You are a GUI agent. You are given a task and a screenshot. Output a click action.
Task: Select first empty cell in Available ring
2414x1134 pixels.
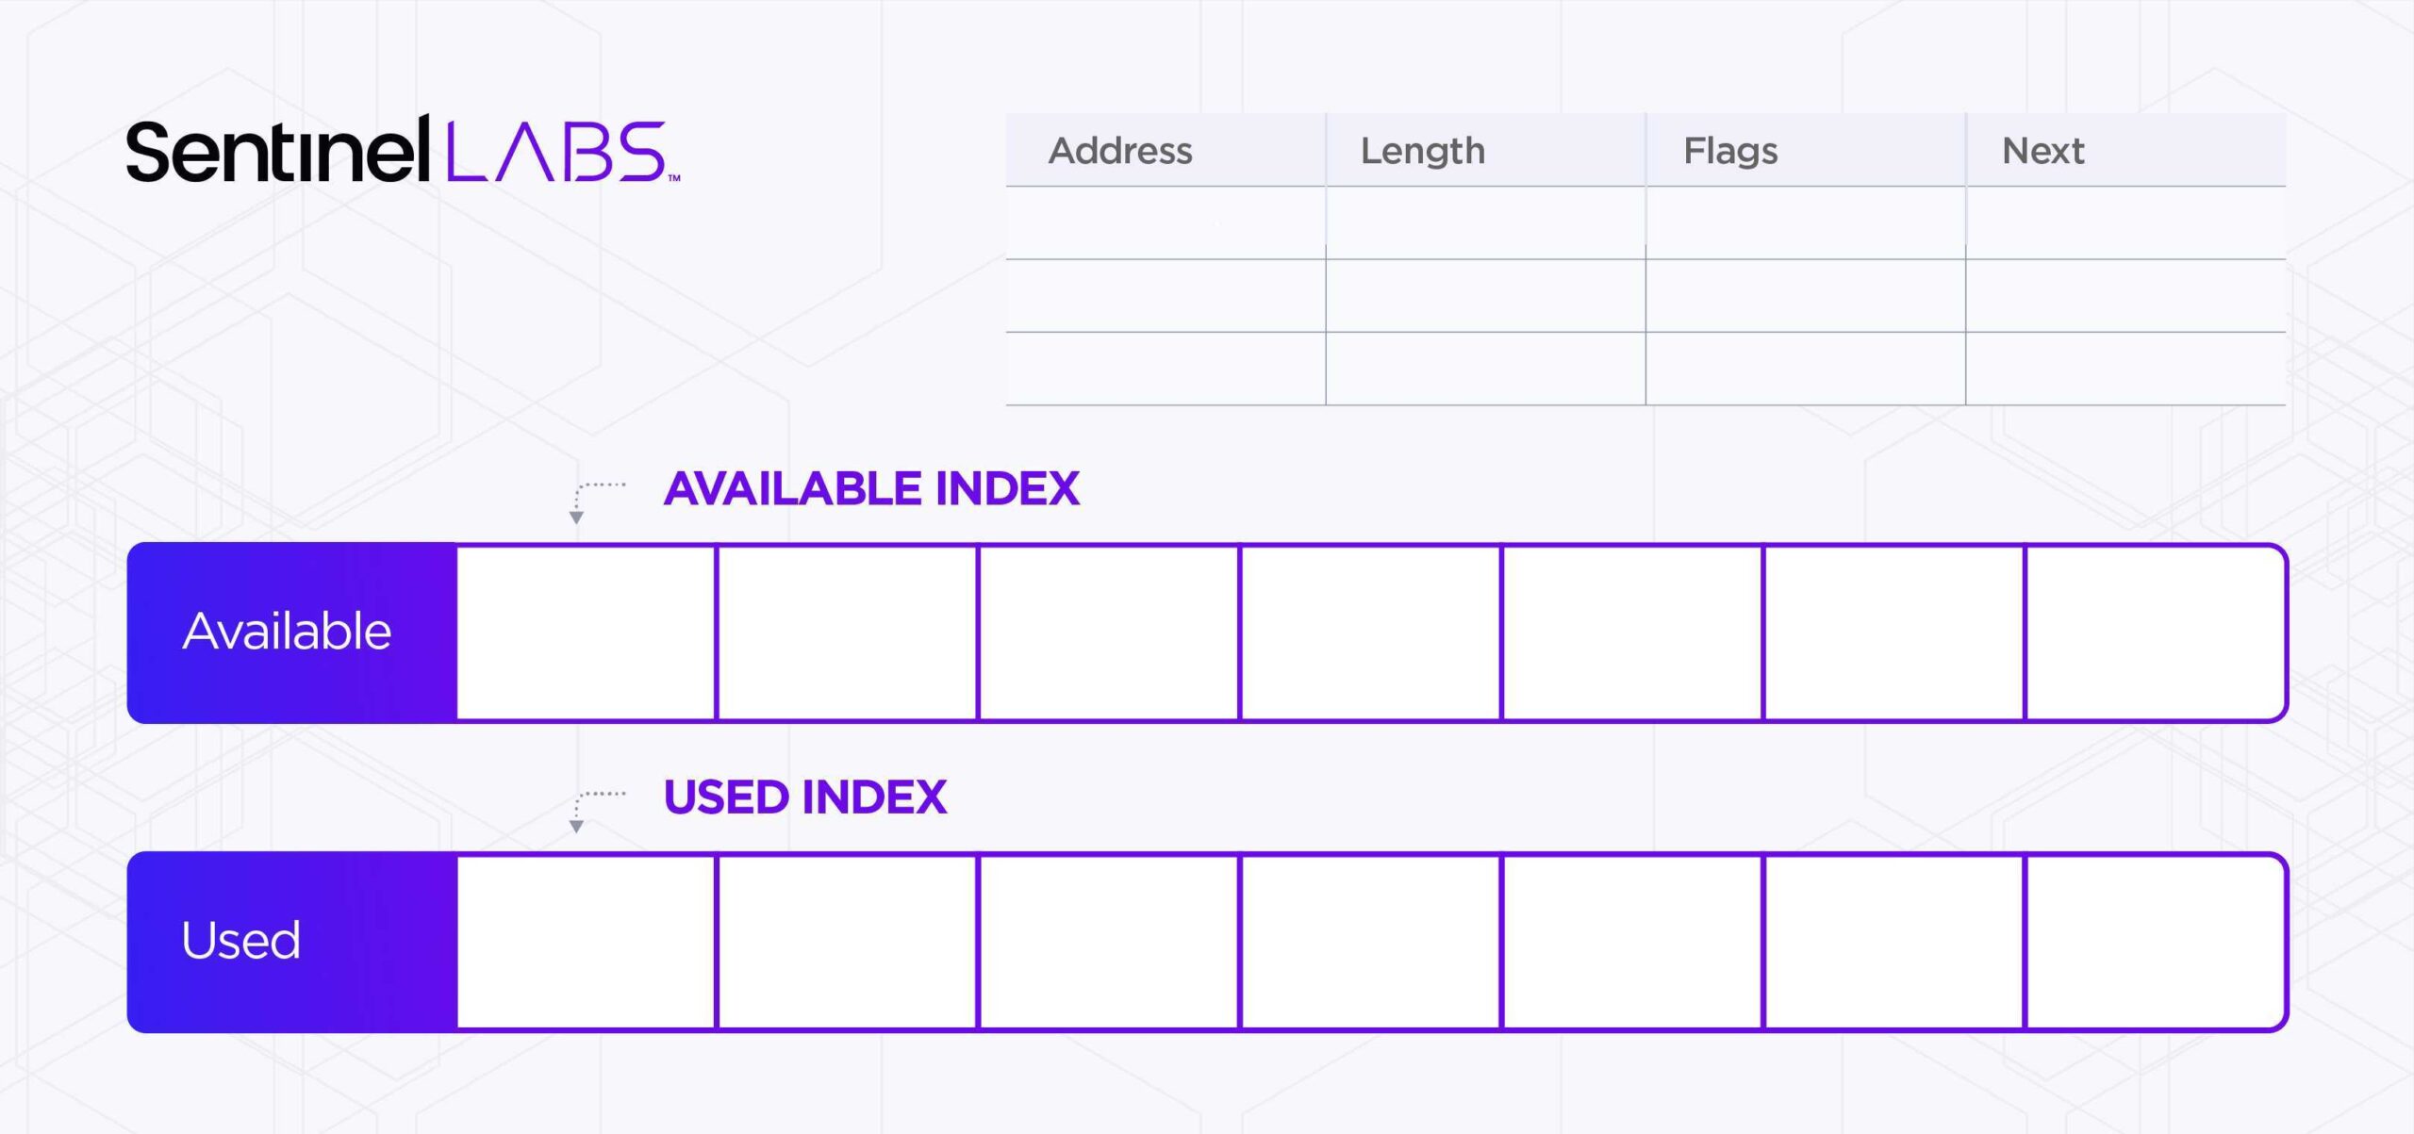pyautogui.click(x=587, y=632)
